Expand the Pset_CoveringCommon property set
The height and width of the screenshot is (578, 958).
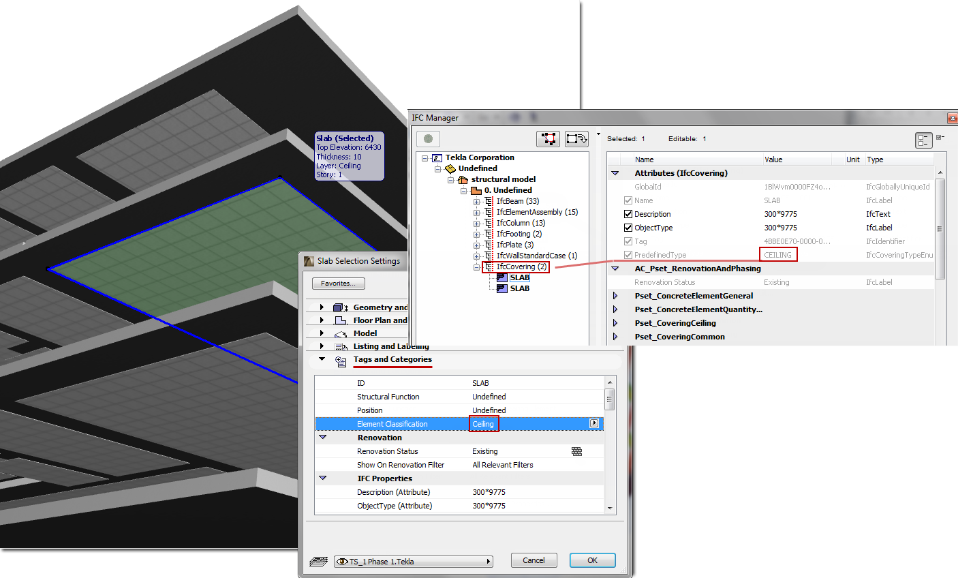[615, 337]
